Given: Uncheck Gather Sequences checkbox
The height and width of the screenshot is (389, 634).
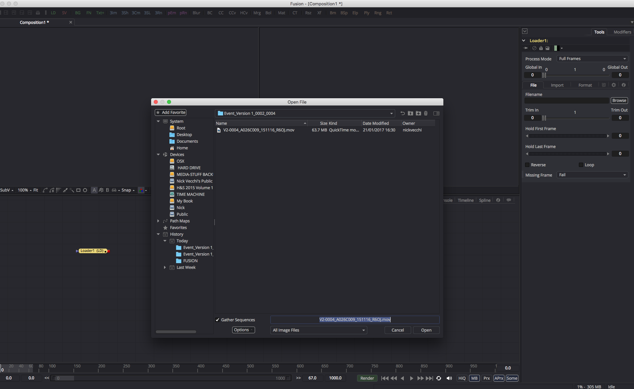Looking at the screenshot, I should click(x=218, y=320).
